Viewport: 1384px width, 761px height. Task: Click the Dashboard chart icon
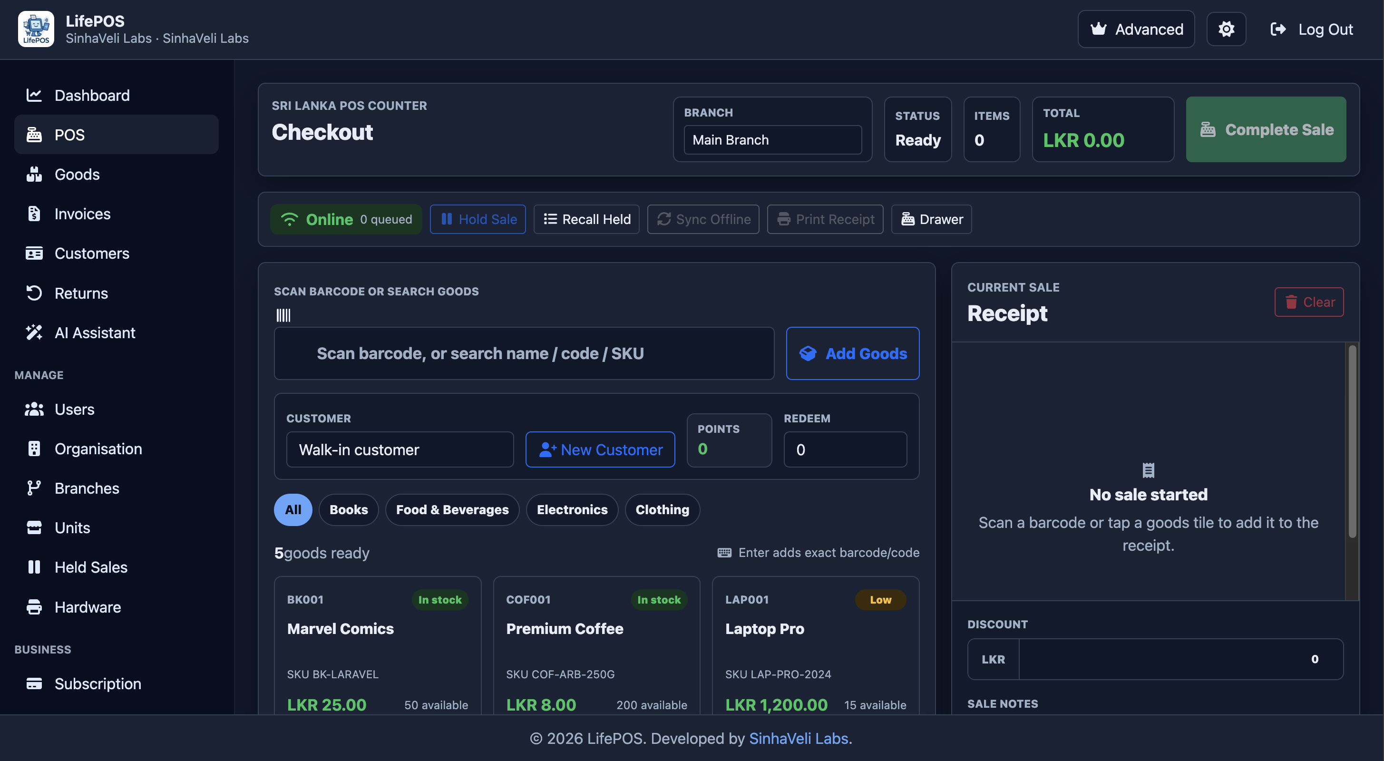point(34,95)
